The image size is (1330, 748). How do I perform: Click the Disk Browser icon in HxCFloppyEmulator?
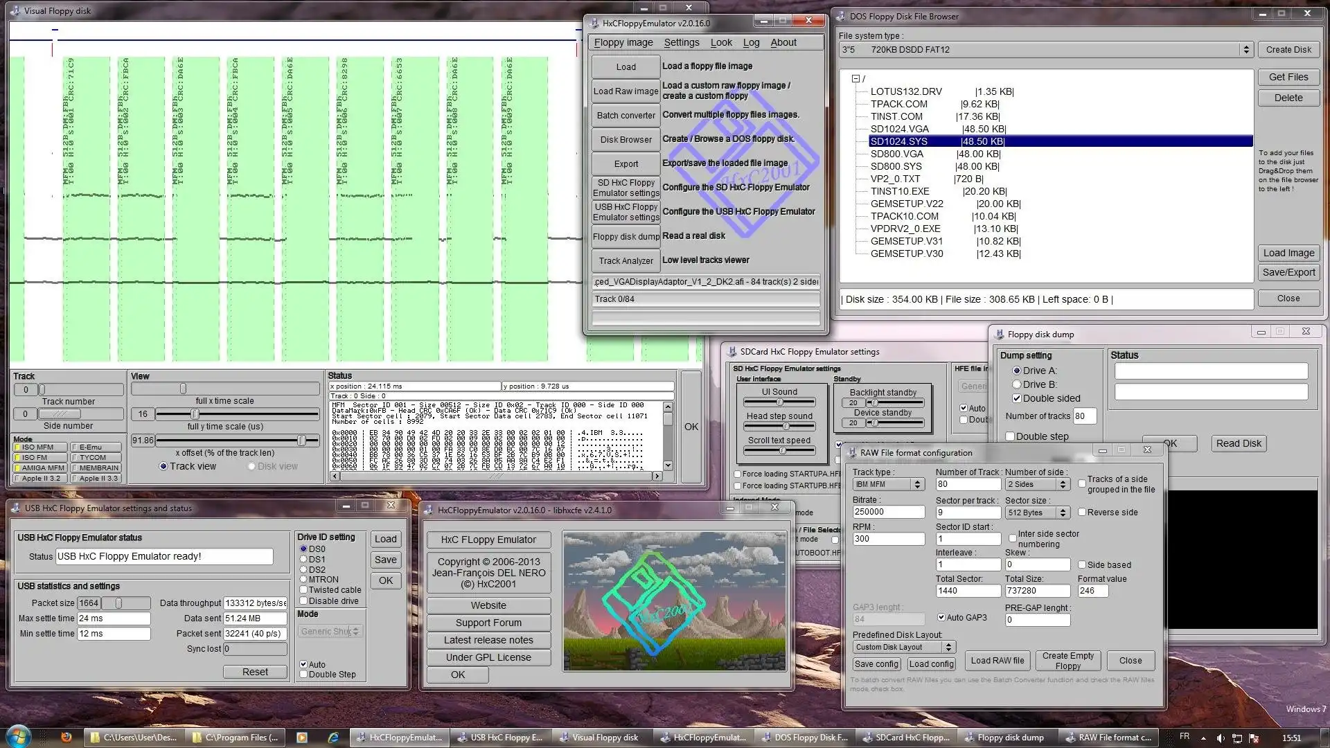pyautogui.click(x=626, y=139)
